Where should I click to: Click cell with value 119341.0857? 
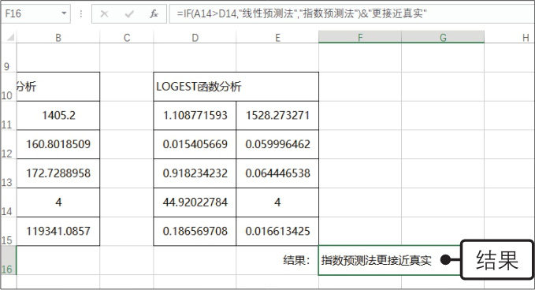(x=58, y=232)
